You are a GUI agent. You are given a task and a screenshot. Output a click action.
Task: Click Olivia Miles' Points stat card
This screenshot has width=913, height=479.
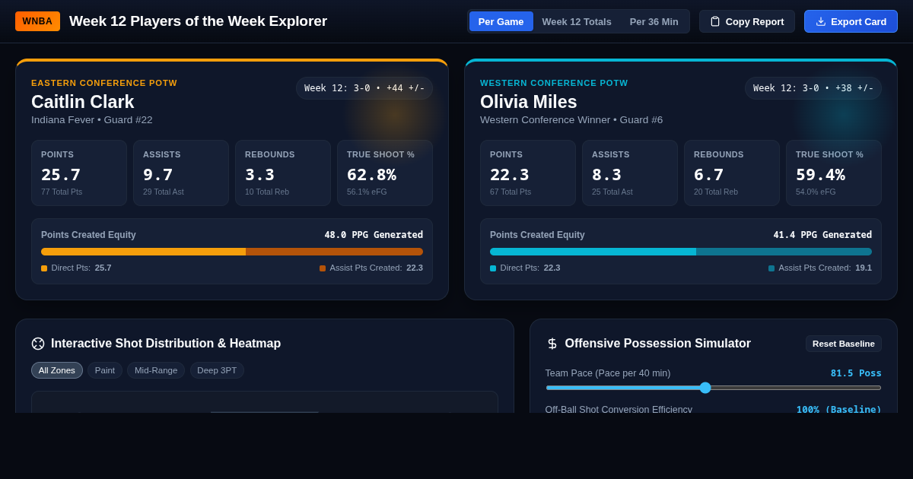coord(528,173)
